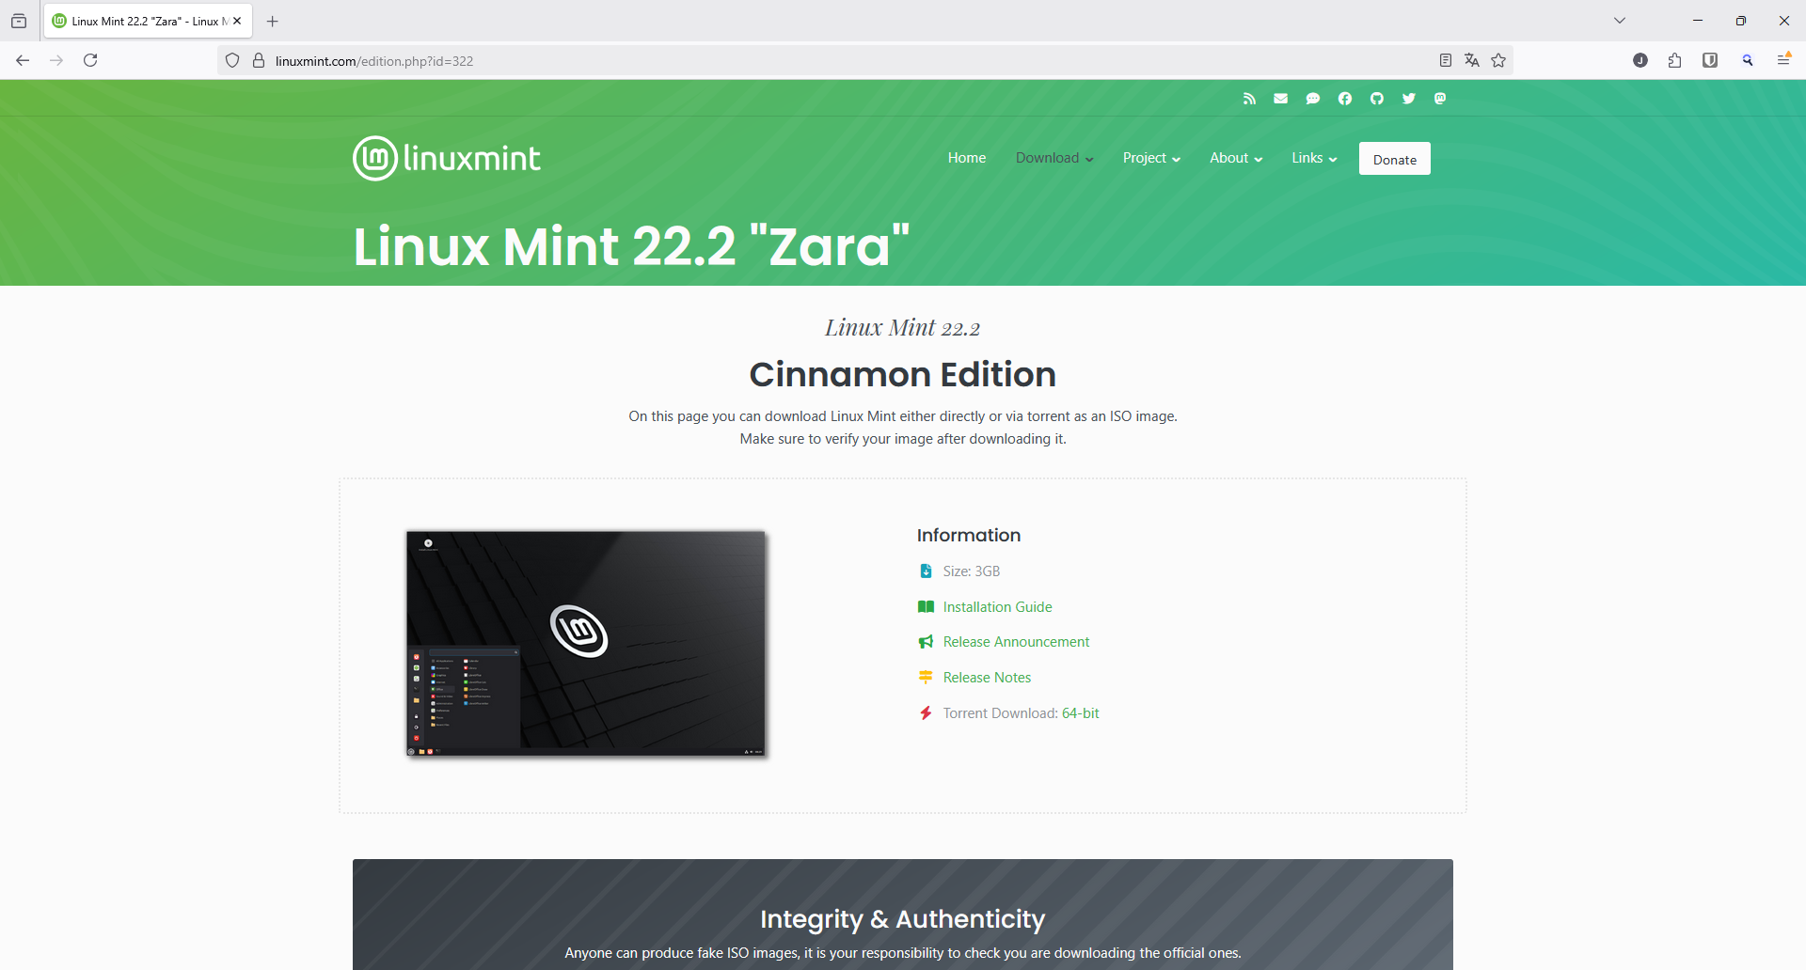Image resolution: width=1806 pixels, height=970 pixels.
Task: Click the Donate button
Action: point(1395,159)
